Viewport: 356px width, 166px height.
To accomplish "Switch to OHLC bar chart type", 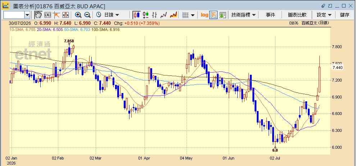I will pyautogui.click(x=154, y=15).
